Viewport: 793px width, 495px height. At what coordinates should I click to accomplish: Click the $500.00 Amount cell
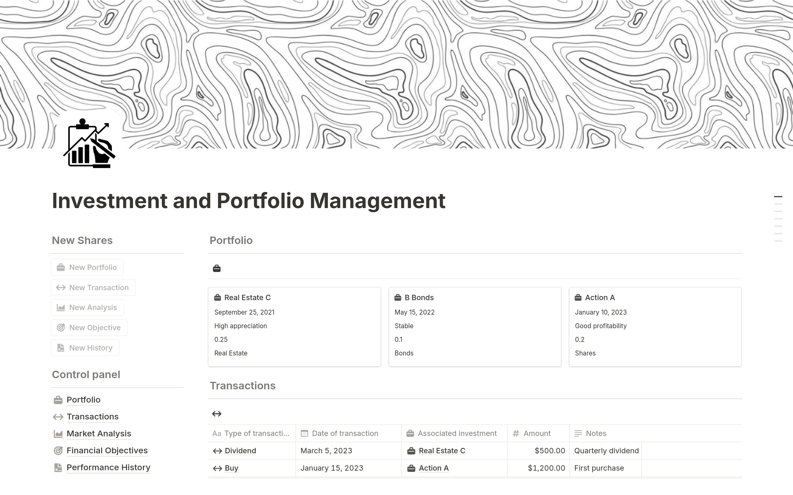[x=549, y=450]
